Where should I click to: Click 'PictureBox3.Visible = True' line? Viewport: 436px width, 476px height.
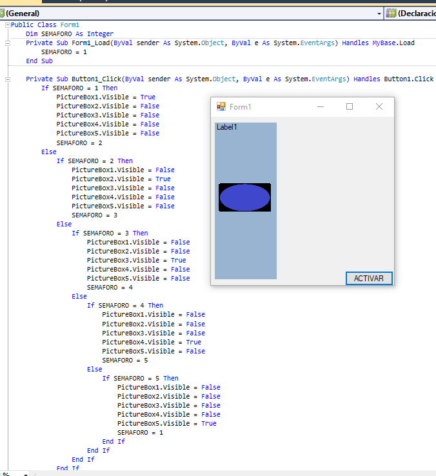[136, 260]
